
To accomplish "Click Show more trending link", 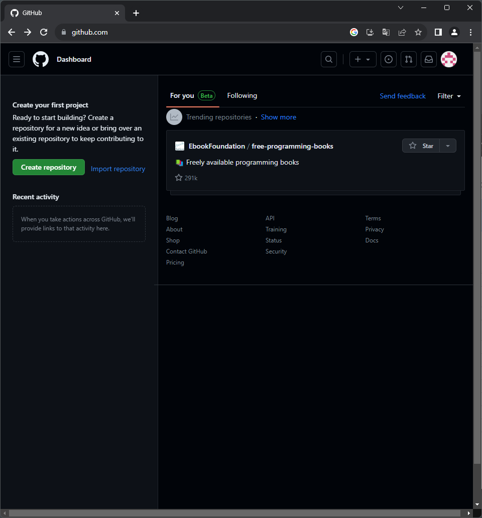I will point(279,117).
